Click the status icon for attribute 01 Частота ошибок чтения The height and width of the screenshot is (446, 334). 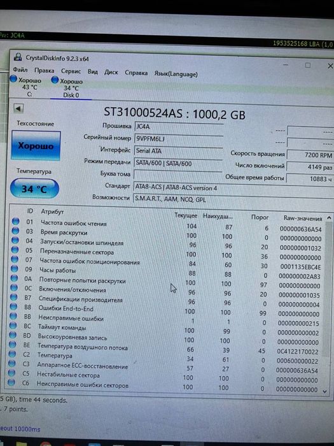[x=16, y=221]
